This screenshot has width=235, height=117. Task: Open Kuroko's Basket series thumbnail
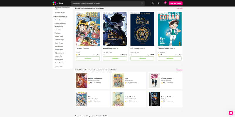coord(118,99)
